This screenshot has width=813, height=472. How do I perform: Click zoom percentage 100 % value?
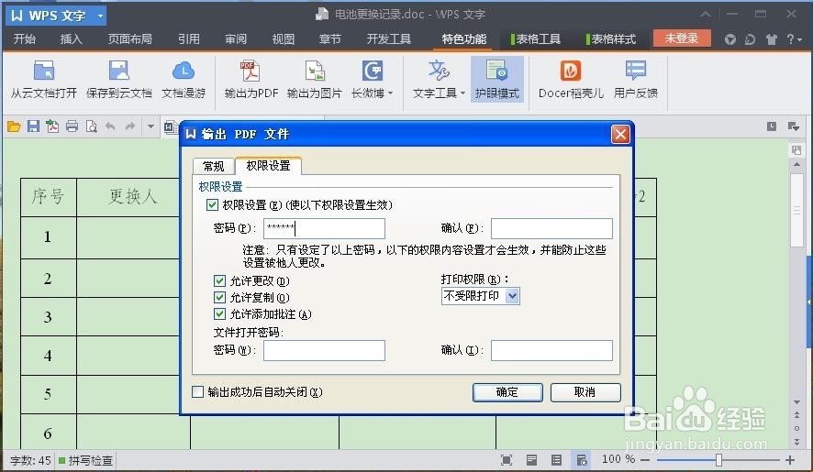(x=618, y=459)
